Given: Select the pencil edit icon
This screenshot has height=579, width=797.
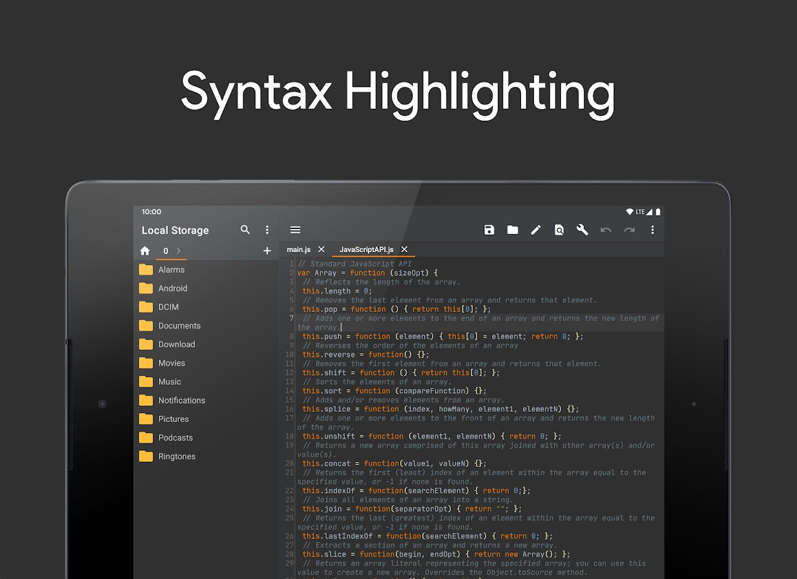Looking at the screenshot, I should [x=535, y=230].
